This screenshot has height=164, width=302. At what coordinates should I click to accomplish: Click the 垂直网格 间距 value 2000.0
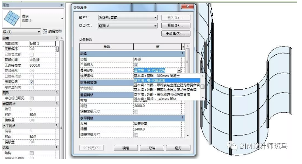[x=158, y=106]
